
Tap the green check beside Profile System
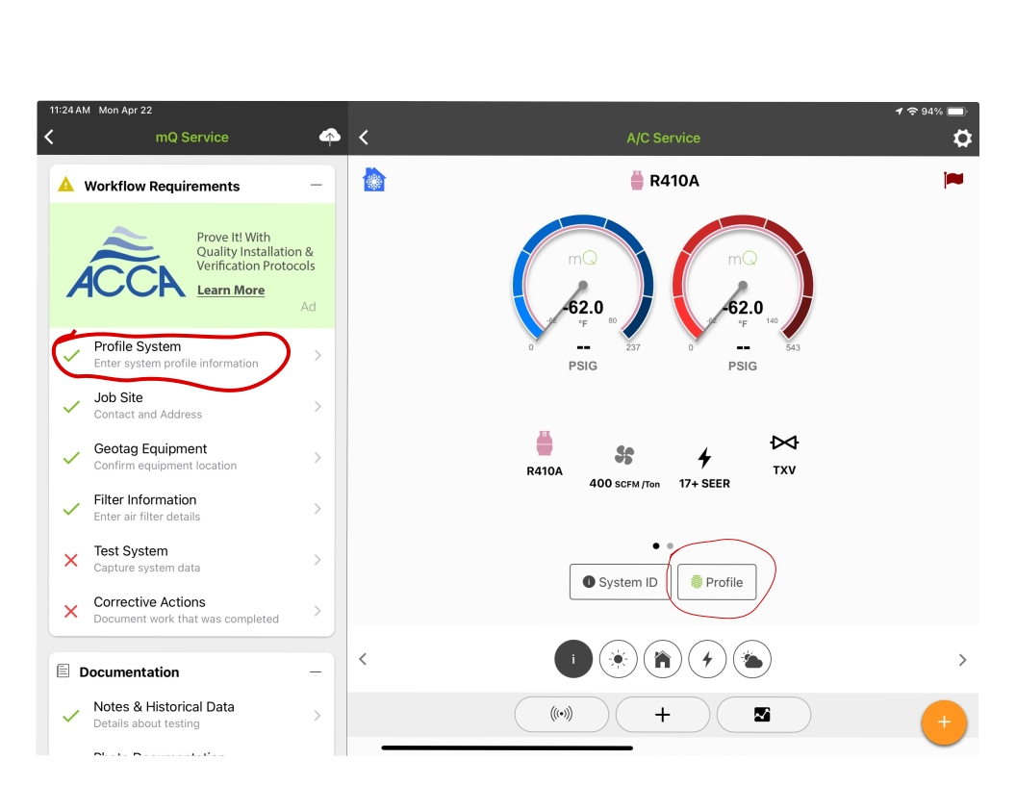(x=71, y=355)
